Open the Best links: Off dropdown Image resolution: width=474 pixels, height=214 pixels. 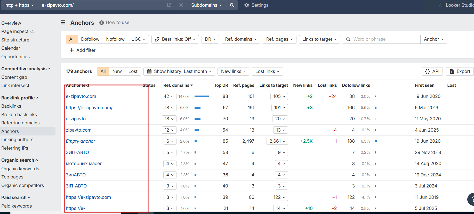(x=175, y=39)
